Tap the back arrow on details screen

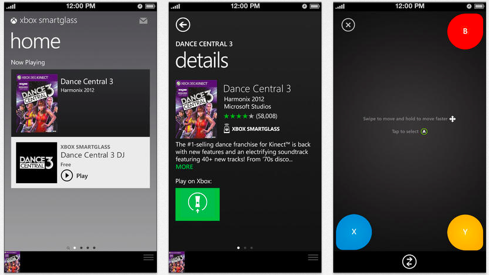[183, 25]
